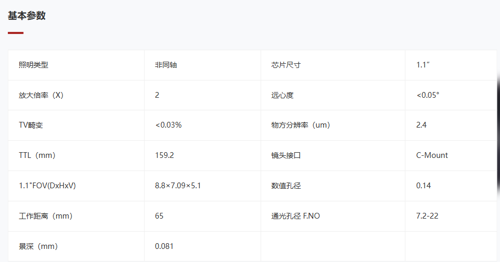Viewport: 500px width, 262px height.
Task: Click the <0.05° value
Action: (428, 95)
